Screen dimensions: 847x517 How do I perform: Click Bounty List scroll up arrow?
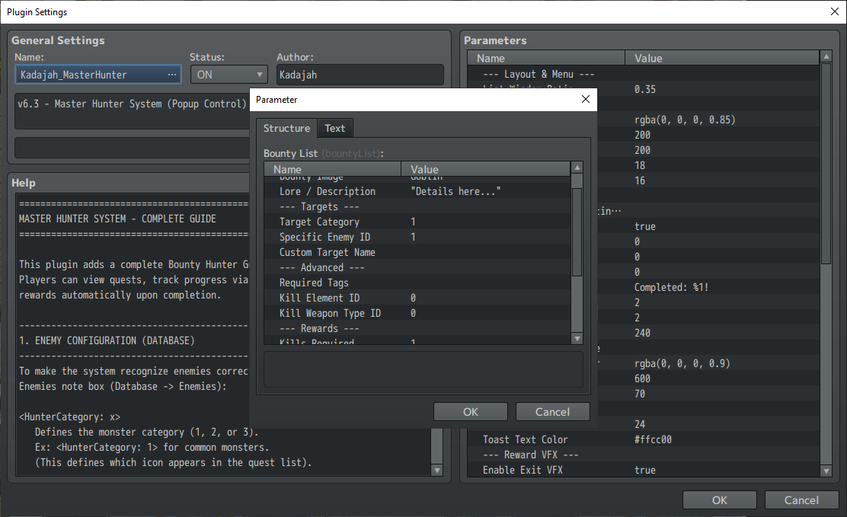pyautogui.click(x=577, y=168)
